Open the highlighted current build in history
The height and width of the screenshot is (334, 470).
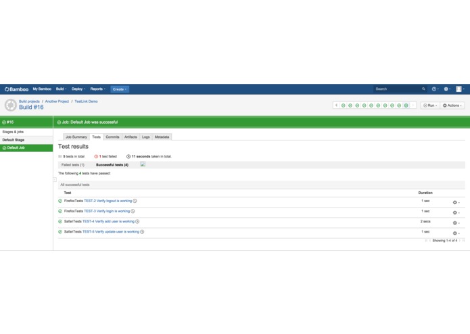tap(406, 105)
